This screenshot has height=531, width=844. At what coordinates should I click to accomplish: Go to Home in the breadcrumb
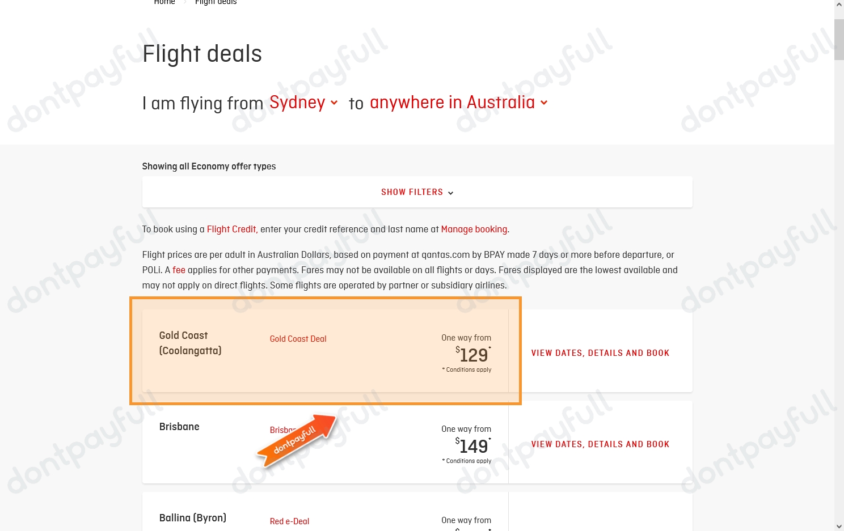point(164,2)
